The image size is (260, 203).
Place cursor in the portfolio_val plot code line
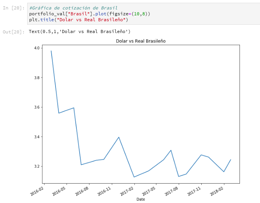(89, 14)
